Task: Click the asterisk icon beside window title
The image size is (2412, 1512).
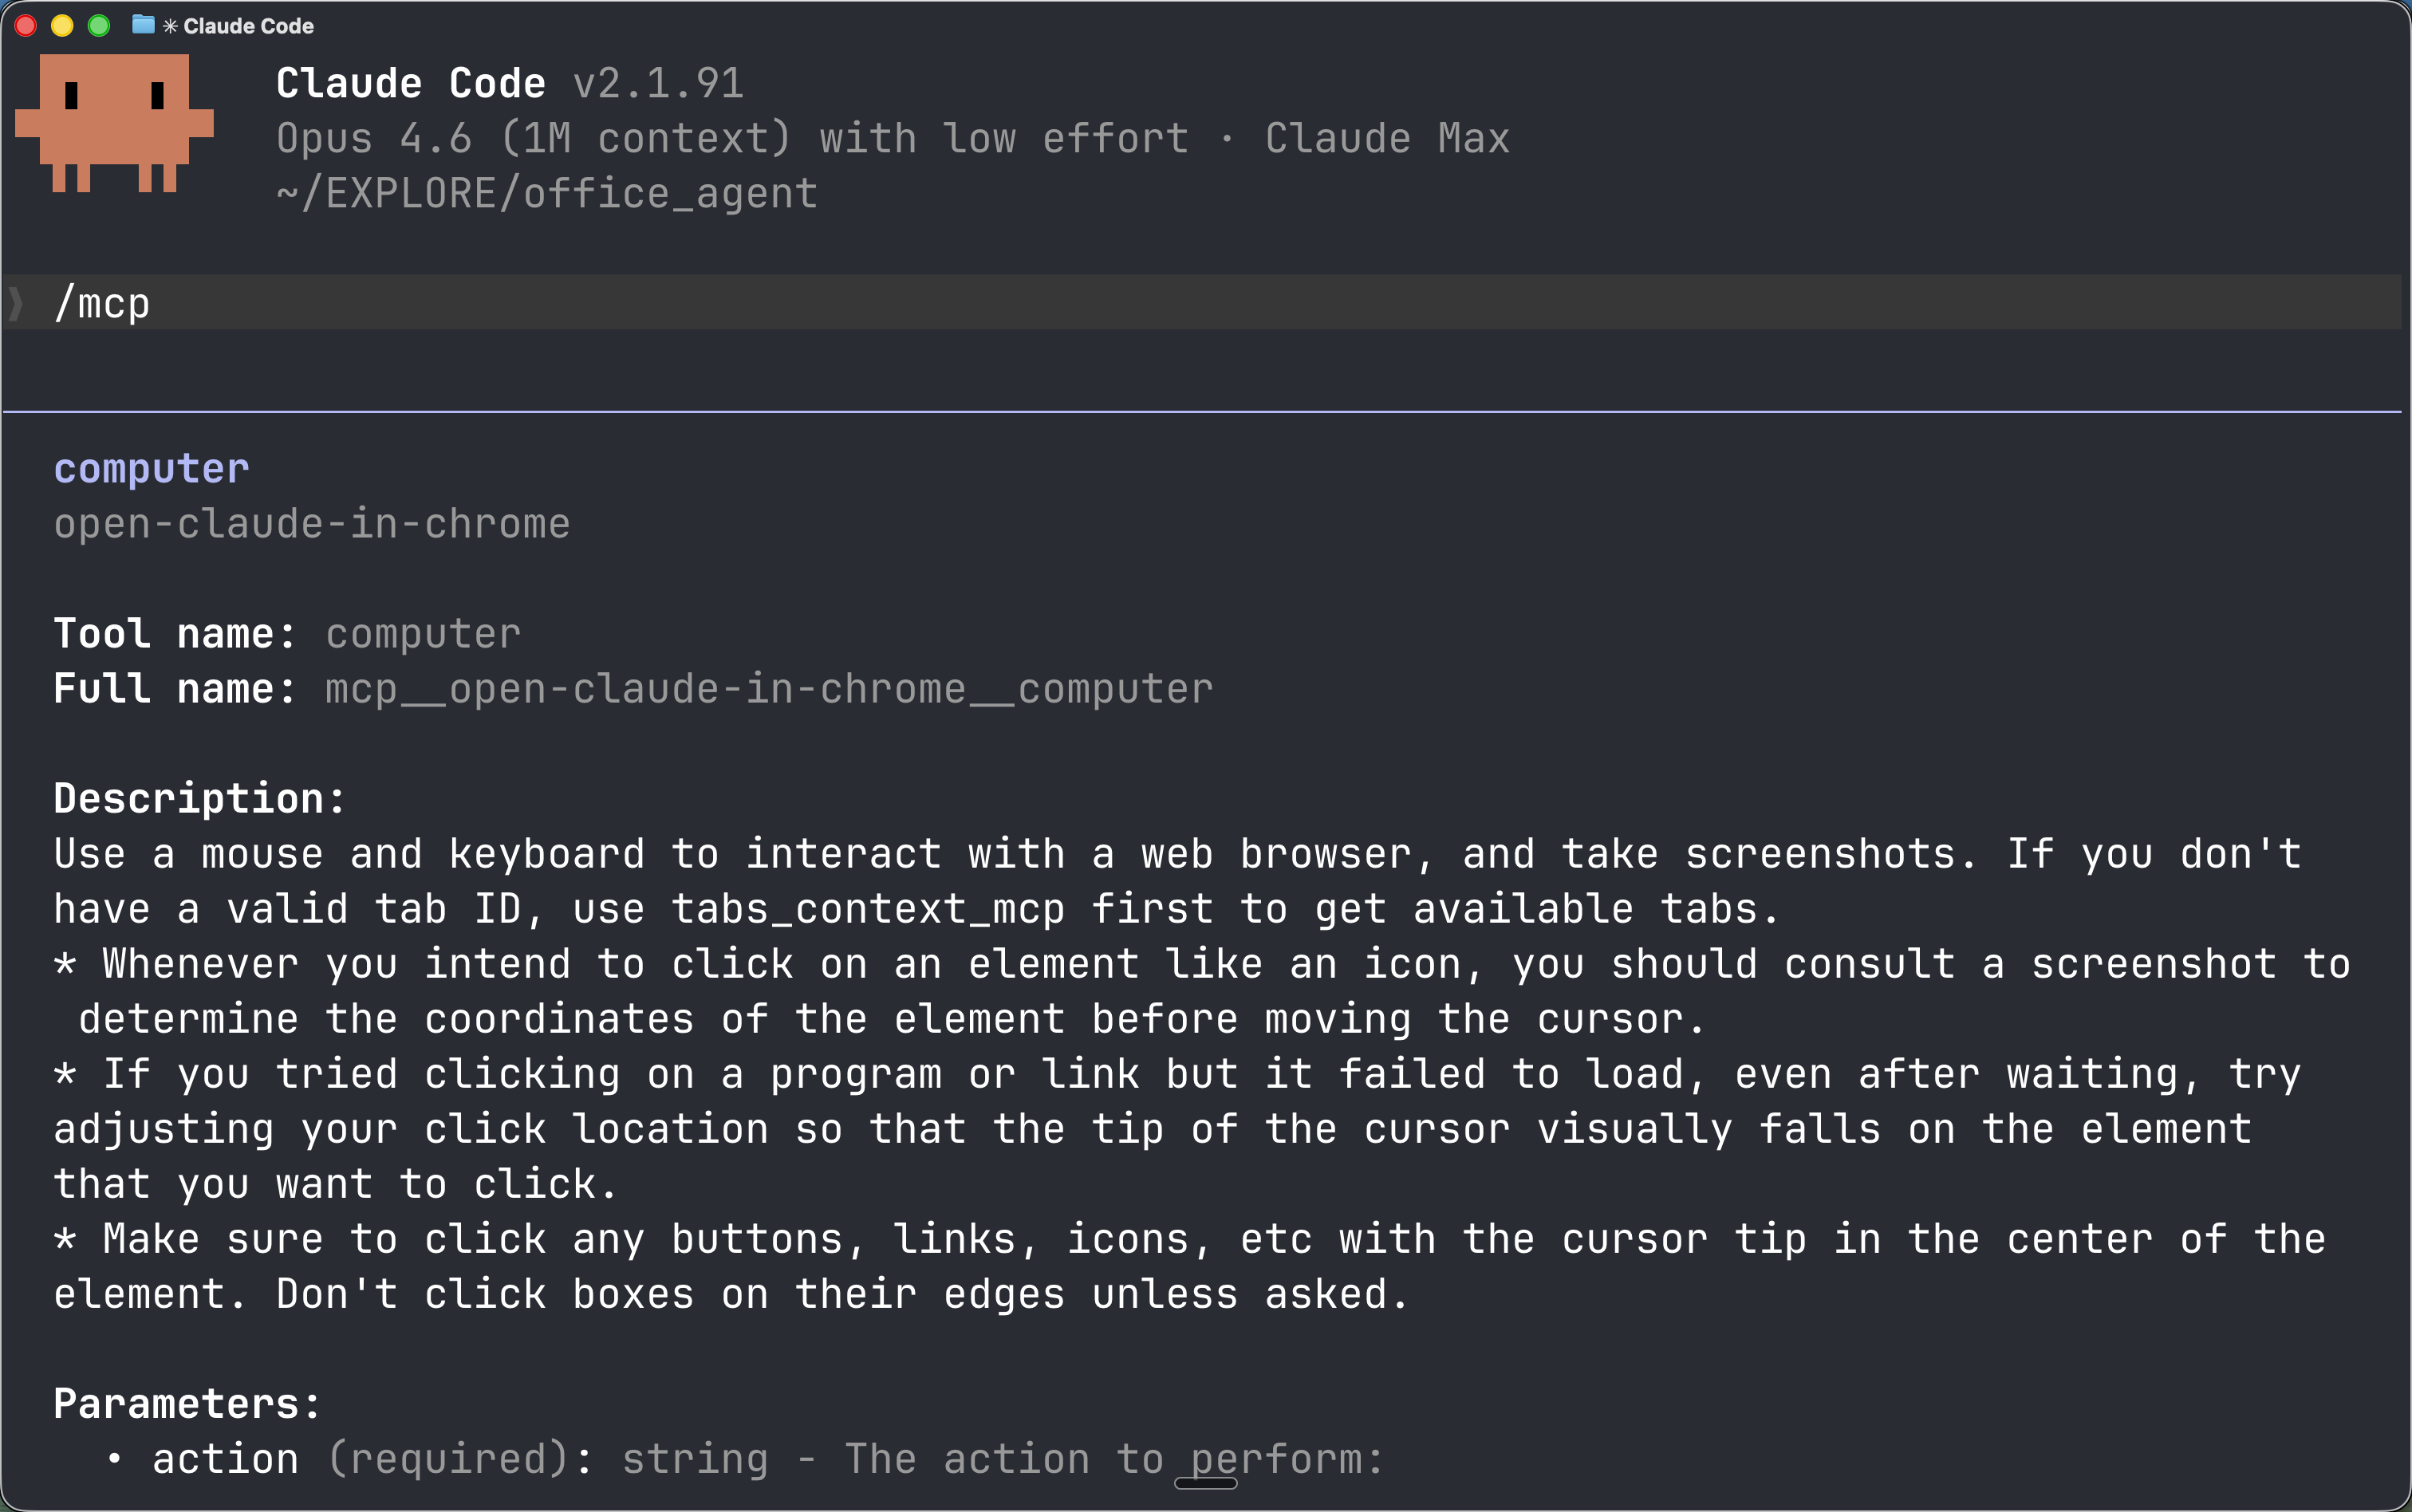Action: 170,26
